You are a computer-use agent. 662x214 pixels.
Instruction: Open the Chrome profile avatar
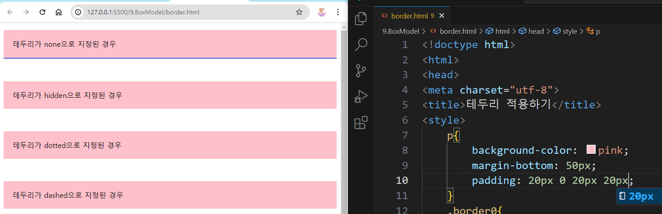pos(321,13)
